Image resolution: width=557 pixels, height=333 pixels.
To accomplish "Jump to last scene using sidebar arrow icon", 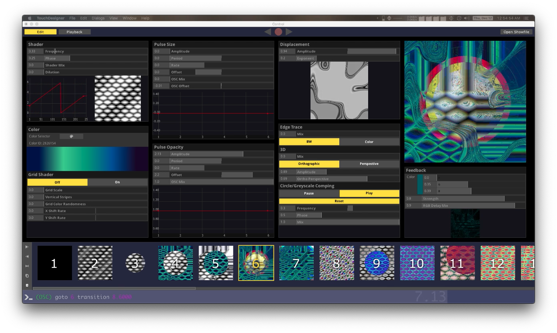I will tap(27, 257).
